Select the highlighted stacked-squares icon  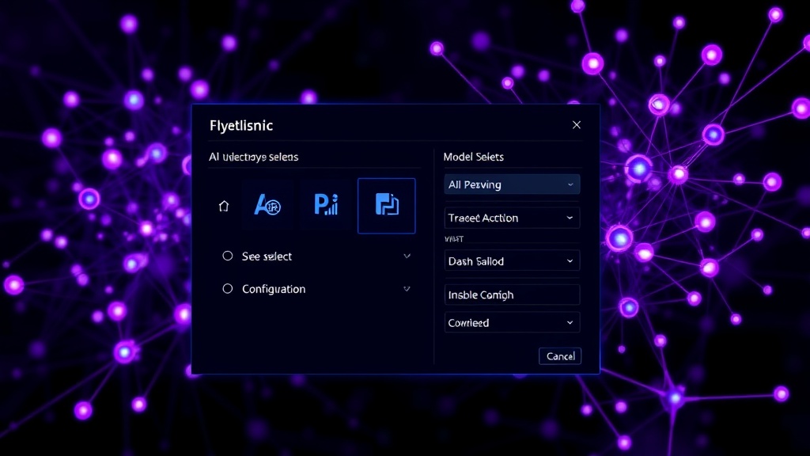386,206
